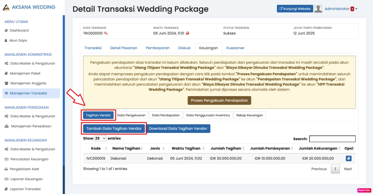
Task: Click Proses Pengakuan Pendapatan button
Action: tap(219, 100)
